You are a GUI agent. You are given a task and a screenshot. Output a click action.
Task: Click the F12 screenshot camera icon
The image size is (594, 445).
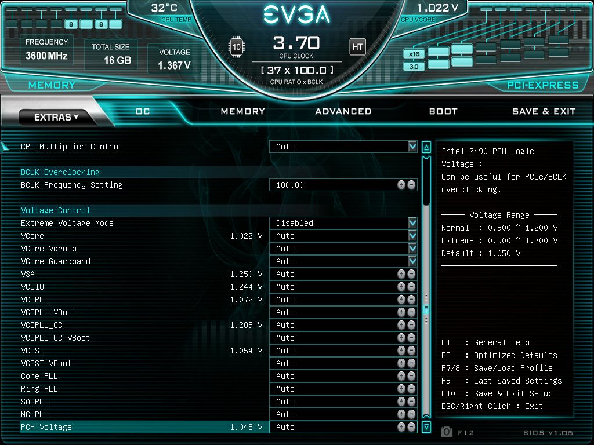click(x=447, y=432)
